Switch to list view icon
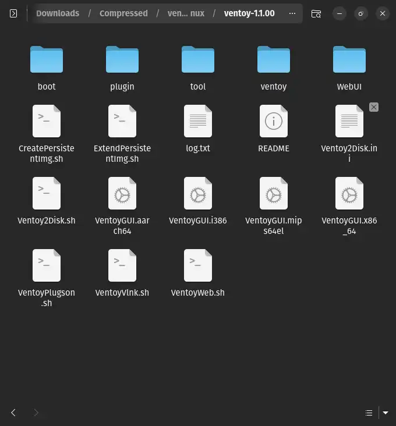 [369, 413]
